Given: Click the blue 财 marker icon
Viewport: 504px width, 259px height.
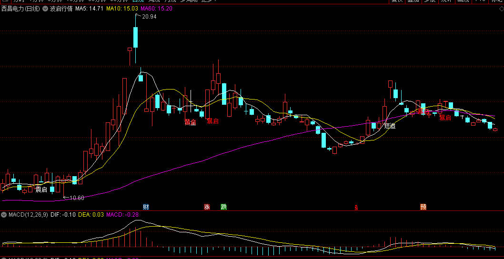Looking at the screenshot, I should click(x=146, y=207).
